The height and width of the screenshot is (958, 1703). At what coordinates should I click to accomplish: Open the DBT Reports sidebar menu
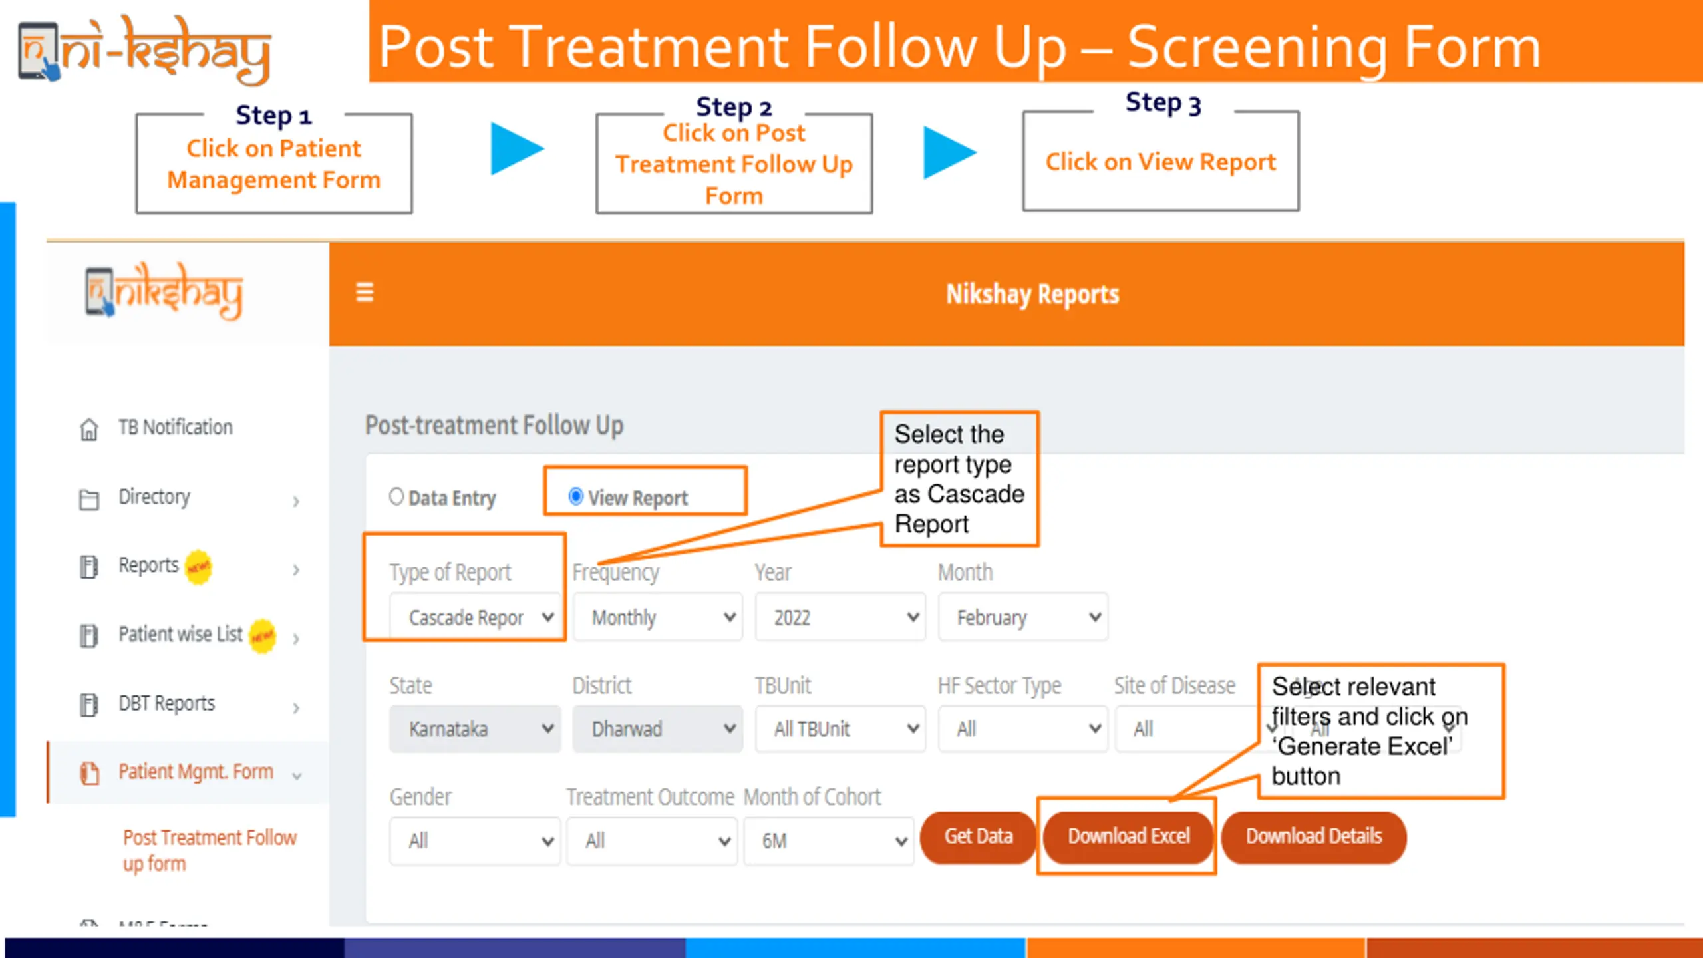pos(166,703)
